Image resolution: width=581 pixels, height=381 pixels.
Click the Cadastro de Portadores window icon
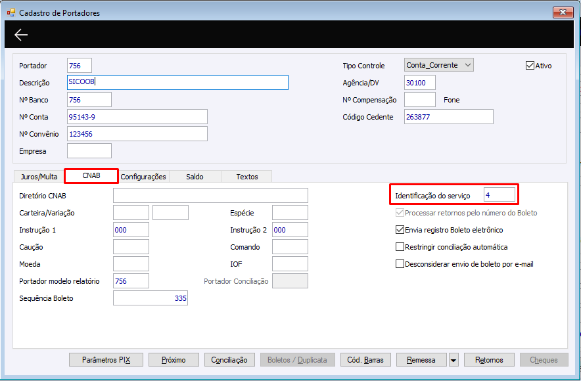[11, 12]
